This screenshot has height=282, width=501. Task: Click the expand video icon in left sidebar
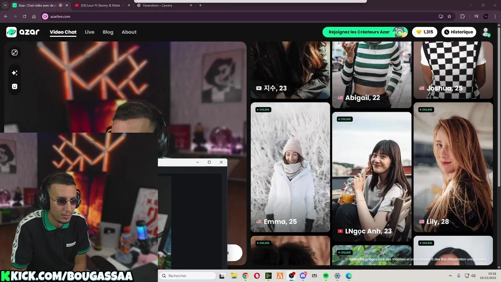(14, 52)
